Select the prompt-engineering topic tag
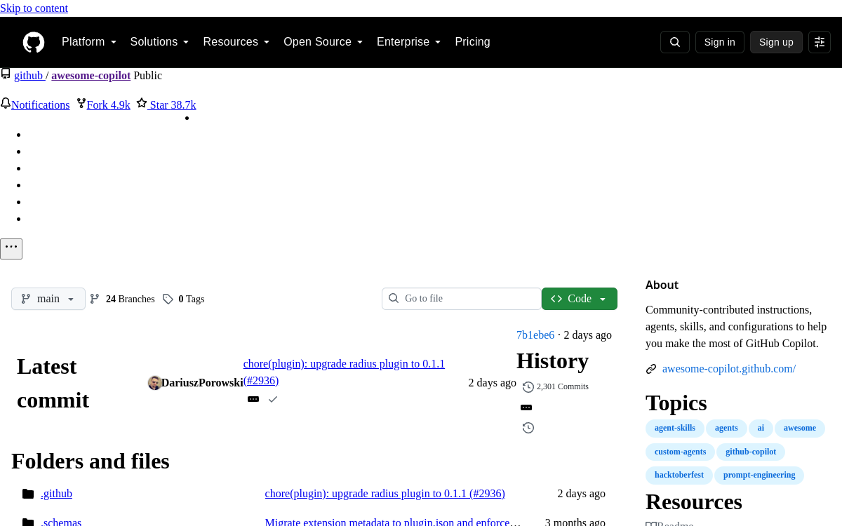Screen dimensions: 842x526 (x=759, y=476)
